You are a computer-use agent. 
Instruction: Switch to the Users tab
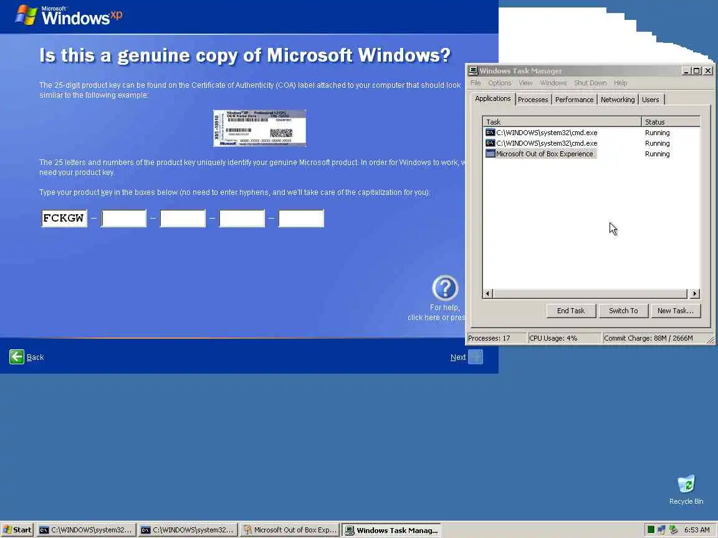point(650,100)
